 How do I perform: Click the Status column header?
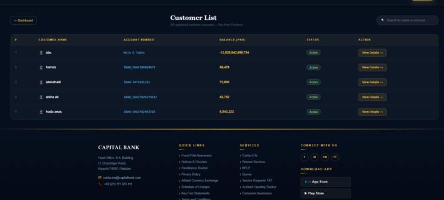coord(312,40)
